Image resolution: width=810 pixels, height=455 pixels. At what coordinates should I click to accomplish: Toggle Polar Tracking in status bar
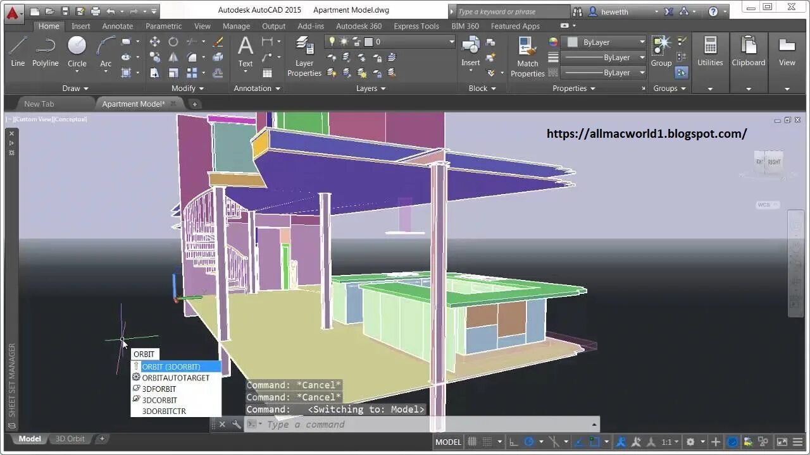(x=529, y=442)
